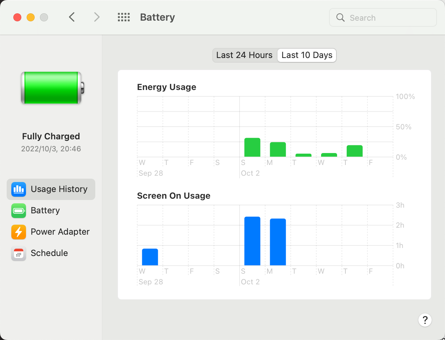The height and width of the screenshot is (340, 445).
Task: Click the Schedule calendar icon
Action: (19, 253)
